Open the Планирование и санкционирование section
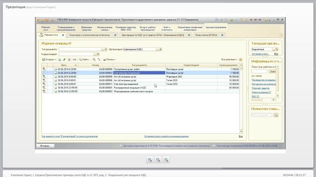The image size is (316, 177). (66, 29)
